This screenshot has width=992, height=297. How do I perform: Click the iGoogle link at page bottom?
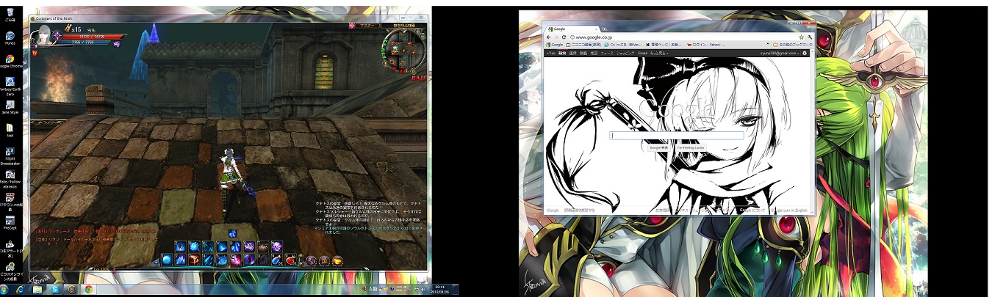tap(553, 210)
